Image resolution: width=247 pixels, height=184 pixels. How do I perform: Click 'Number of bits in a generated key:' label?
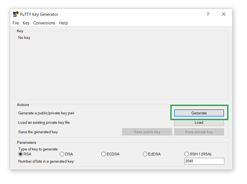tap(46, 162)
